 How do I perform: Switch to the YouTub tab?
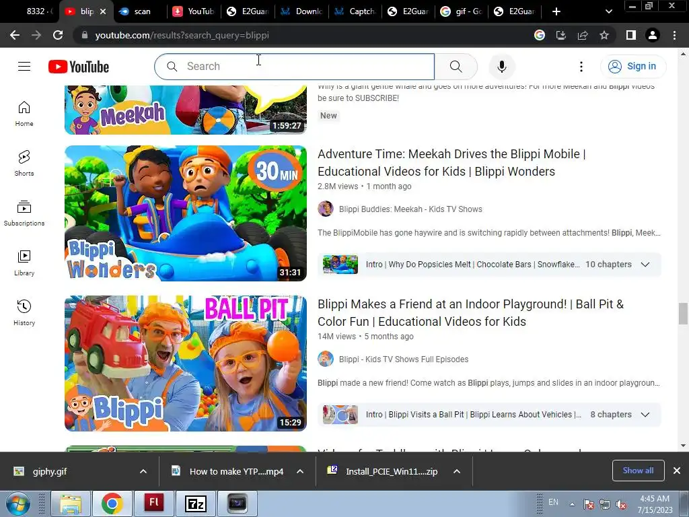click(x=194, y=11)
